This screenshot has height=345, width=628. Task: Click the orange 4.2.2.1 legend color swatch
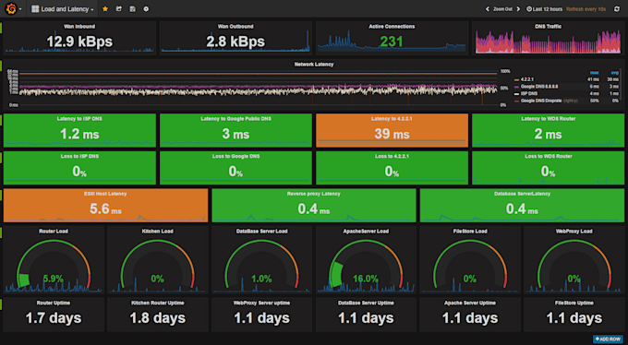(x=516, y=80)
